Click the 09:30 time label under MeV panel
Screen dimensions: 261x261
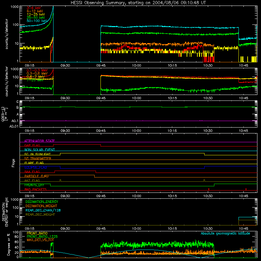[x=65, y=98]
